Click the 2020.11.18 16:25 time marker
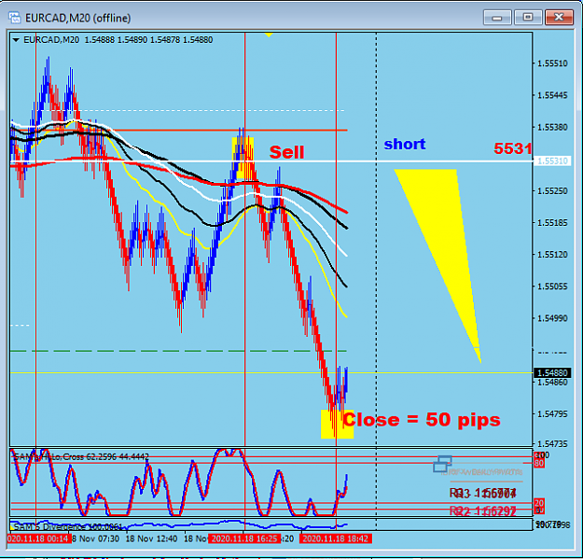This screenshot has width=583, height=559. tap(244, 538)
